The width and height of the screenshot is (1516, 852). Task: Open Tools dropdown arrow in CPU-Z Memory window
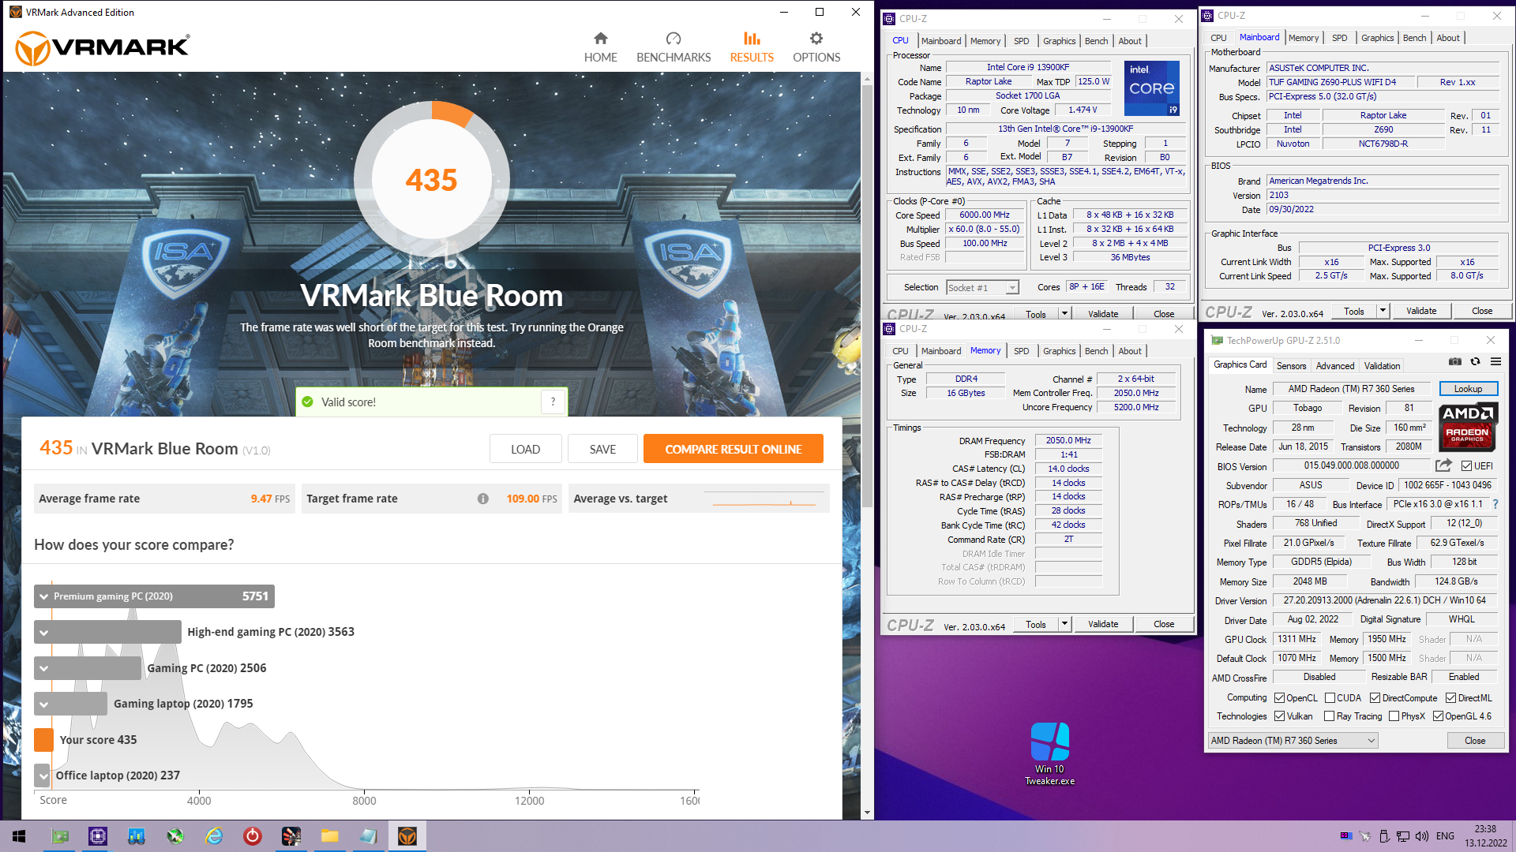click(x=1064, y=624)
